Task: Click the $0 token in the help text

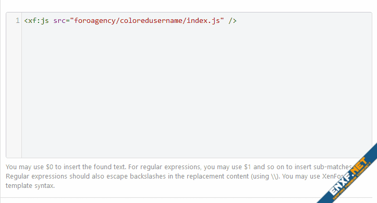Action: point(50,167)
